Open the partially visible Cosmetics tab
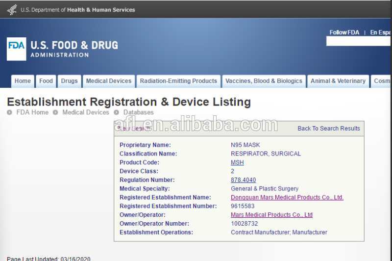The width and height of the screenshot is (392, 261). pyautogui.click(x=381, y=81)
